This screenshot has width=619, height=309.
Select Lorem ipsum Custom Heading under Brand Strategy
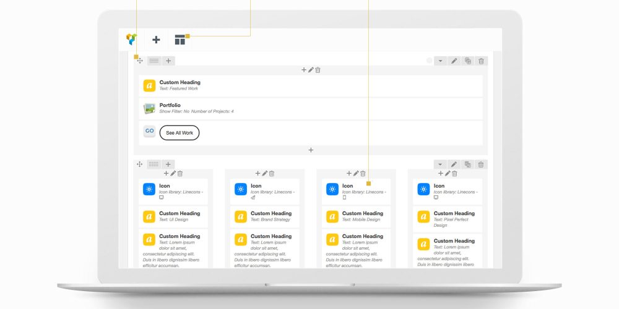[x=265, y=249]
